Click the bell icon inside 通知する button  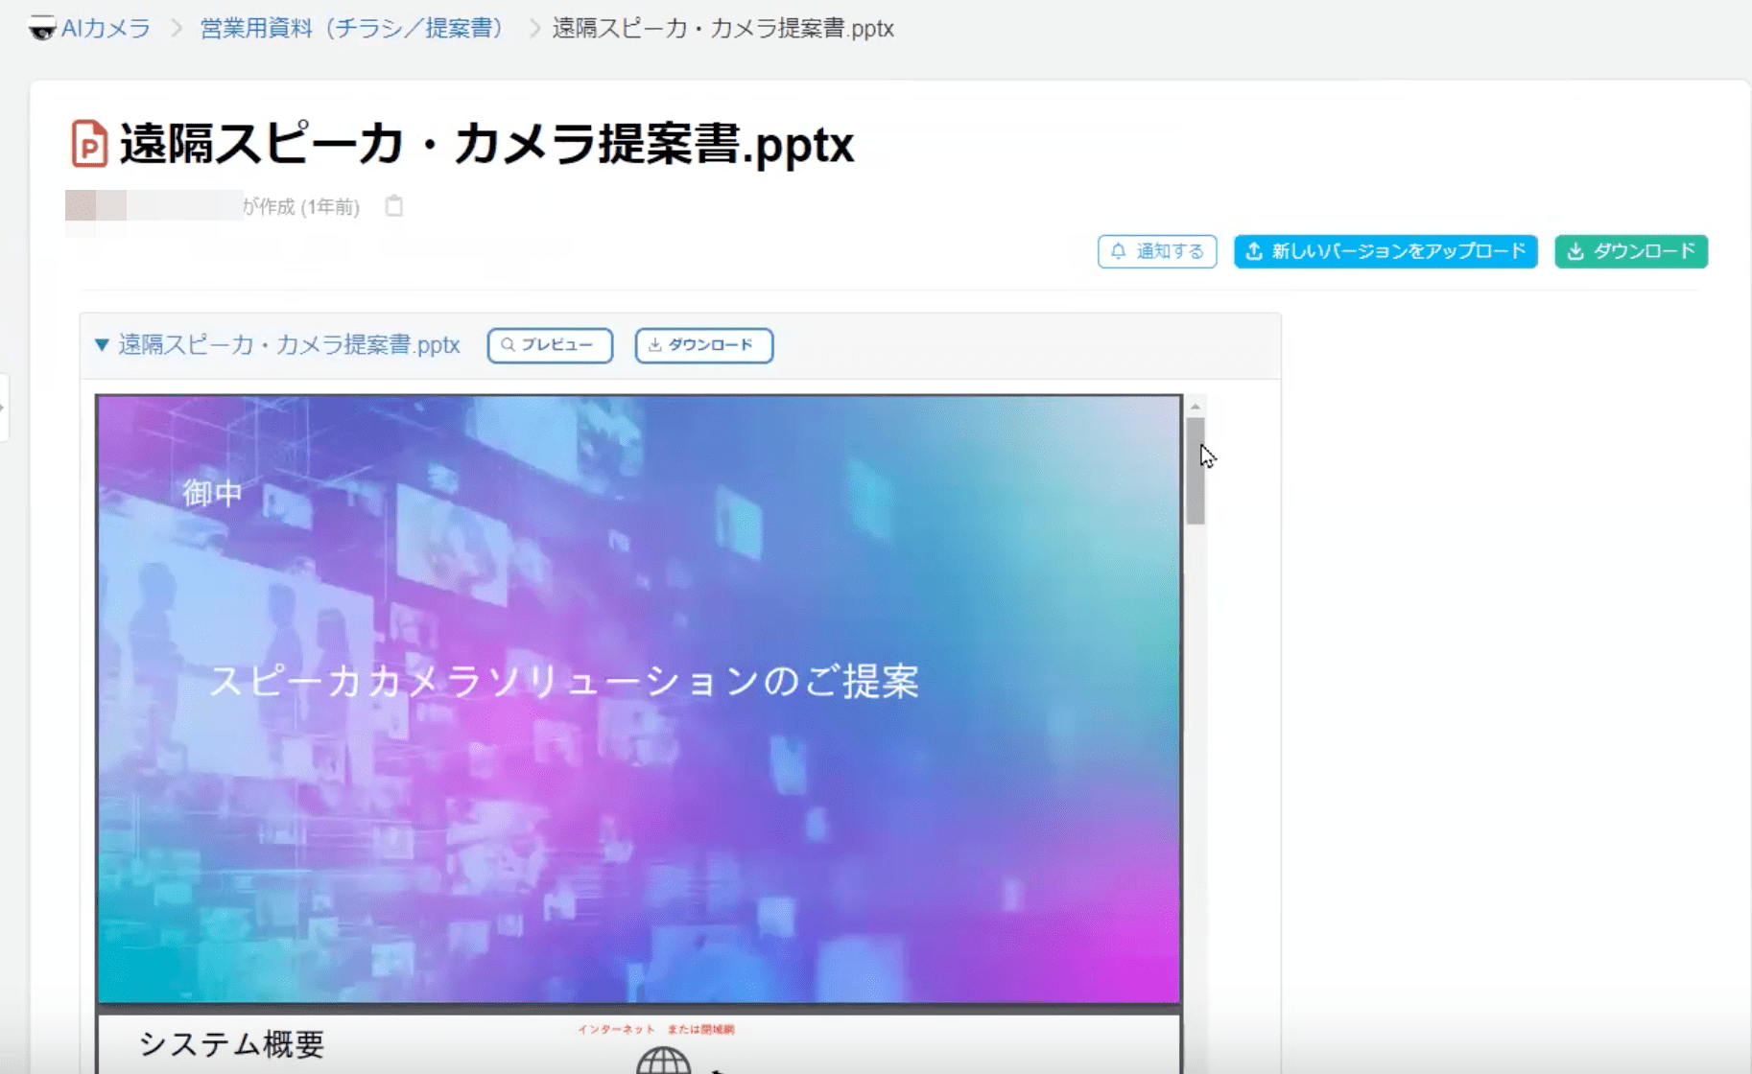coord(1118,252)
